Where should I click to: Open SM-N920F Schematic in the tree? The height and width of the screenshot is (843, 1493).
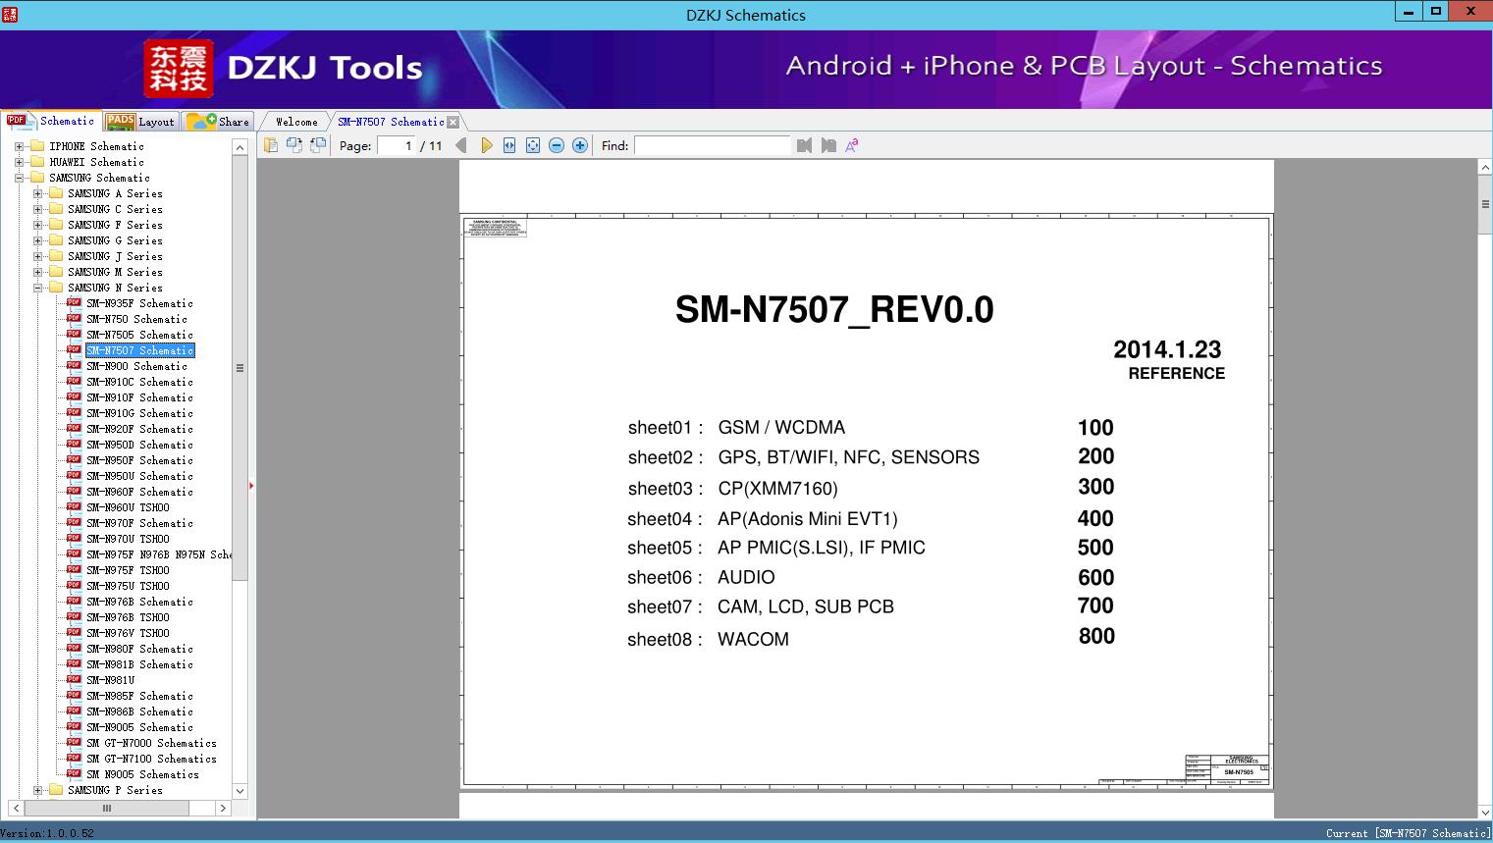tap(139, 429)
